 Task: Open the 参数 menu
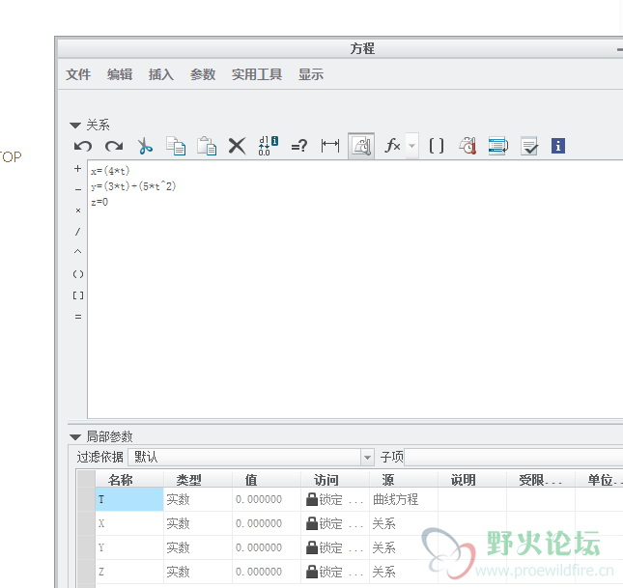(203, 74)
